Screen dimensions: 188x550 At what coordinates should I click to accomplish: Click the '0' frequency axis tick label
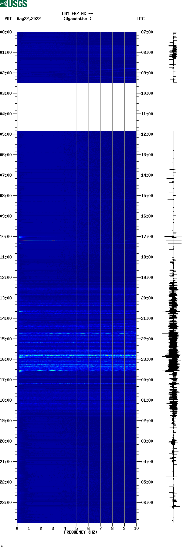click(17, 529)
